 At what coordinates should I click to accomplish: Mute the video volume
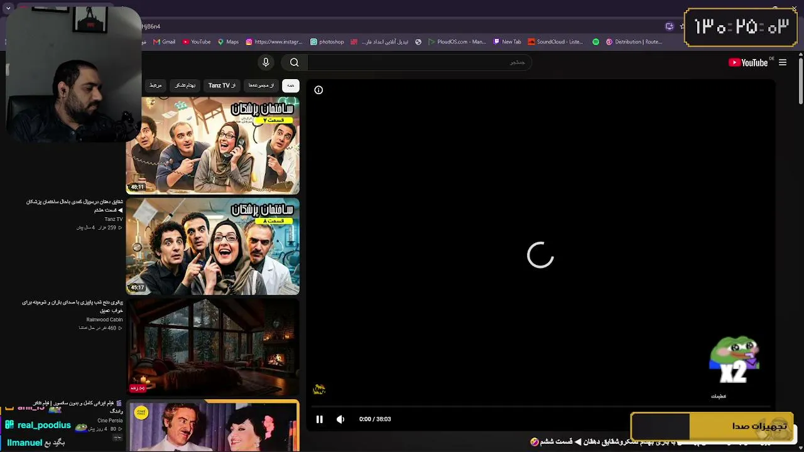[340, 419]
